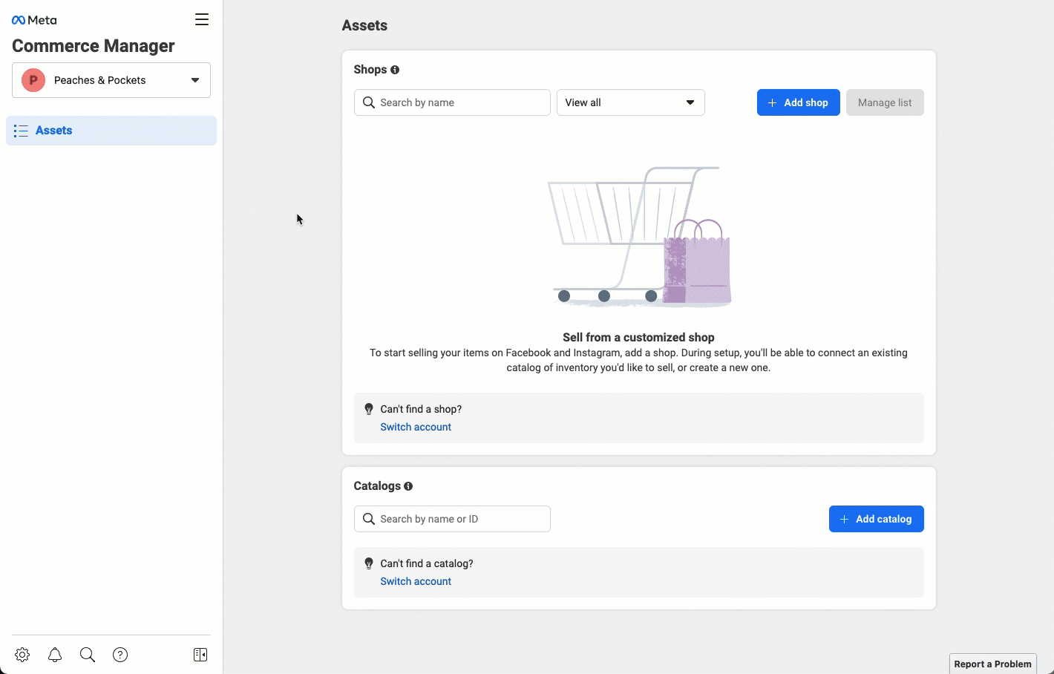
Task: Focus the shops Search by name field
Action: click(452, 102)
